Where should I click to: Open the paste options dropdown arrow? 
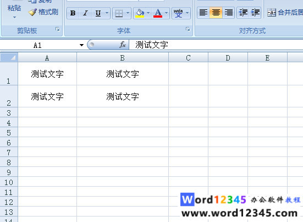point(14,18)
